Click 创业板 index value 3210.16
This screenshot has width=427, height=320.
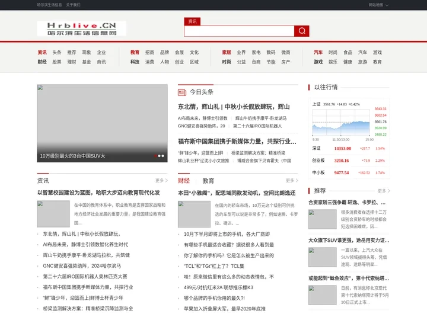click(x=342, y=161)
